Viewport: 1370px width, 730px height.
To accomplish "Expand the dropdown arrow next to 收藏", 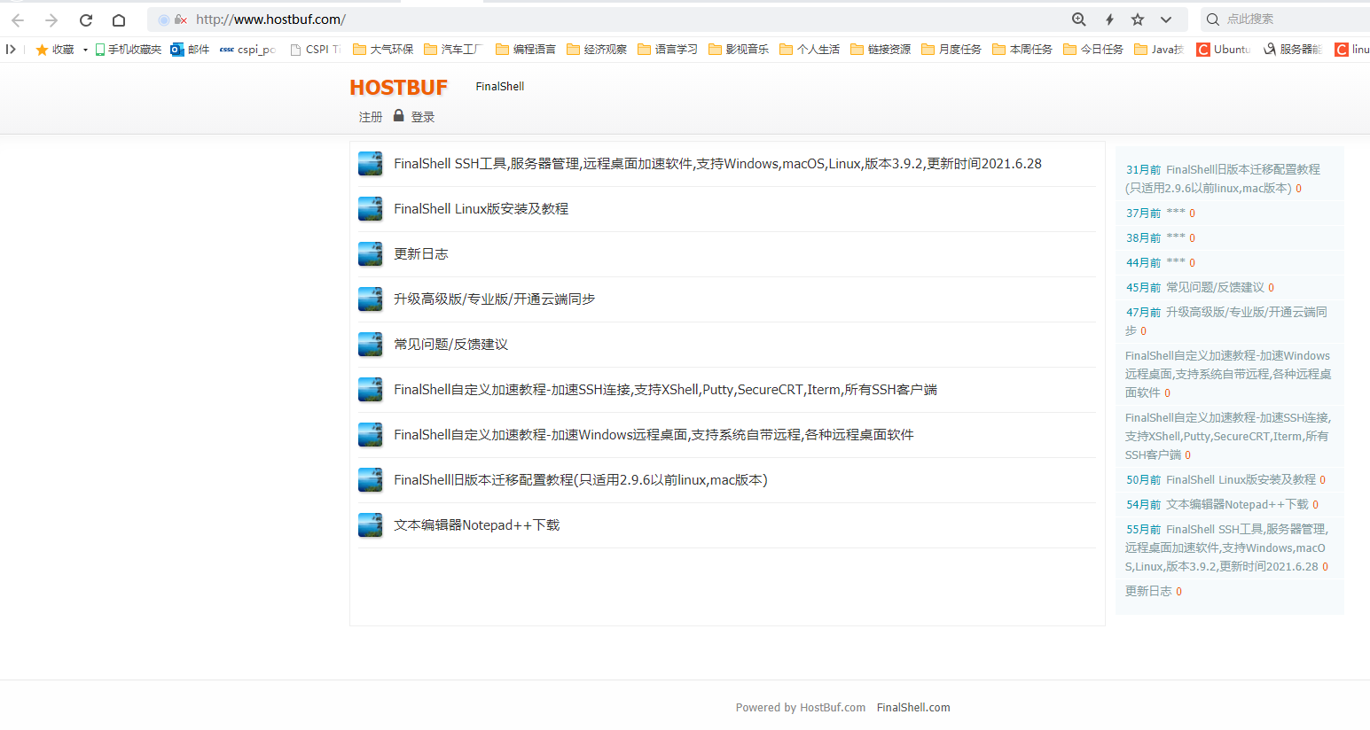I will click(x=85, y=49).
